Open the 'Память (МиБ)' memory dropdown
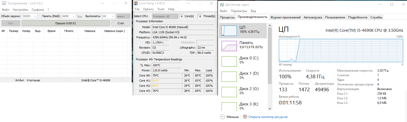 pyautogui.click(x=74, y=16)
